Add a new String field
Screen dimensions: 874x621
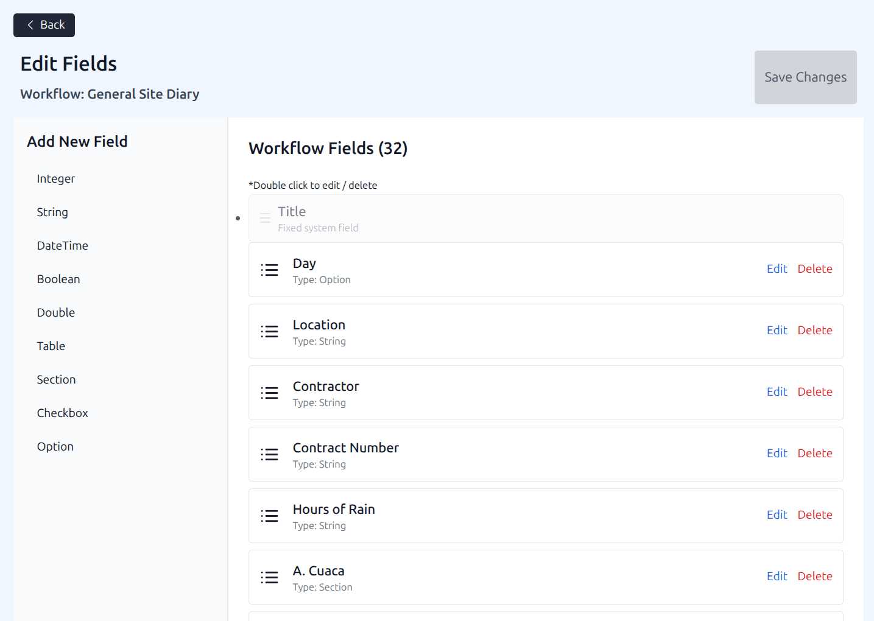click(52, 212)
